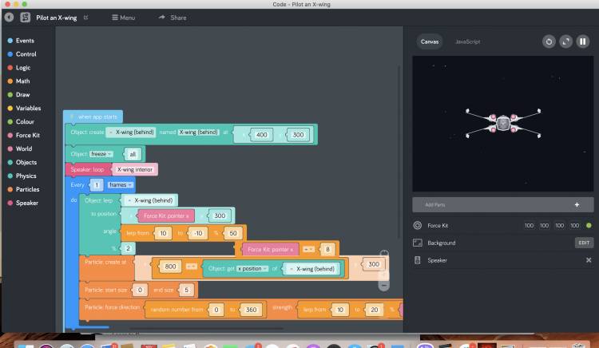Select the Speaker part icon
This screenshot has height=348, width=599.
pos(417,260)
